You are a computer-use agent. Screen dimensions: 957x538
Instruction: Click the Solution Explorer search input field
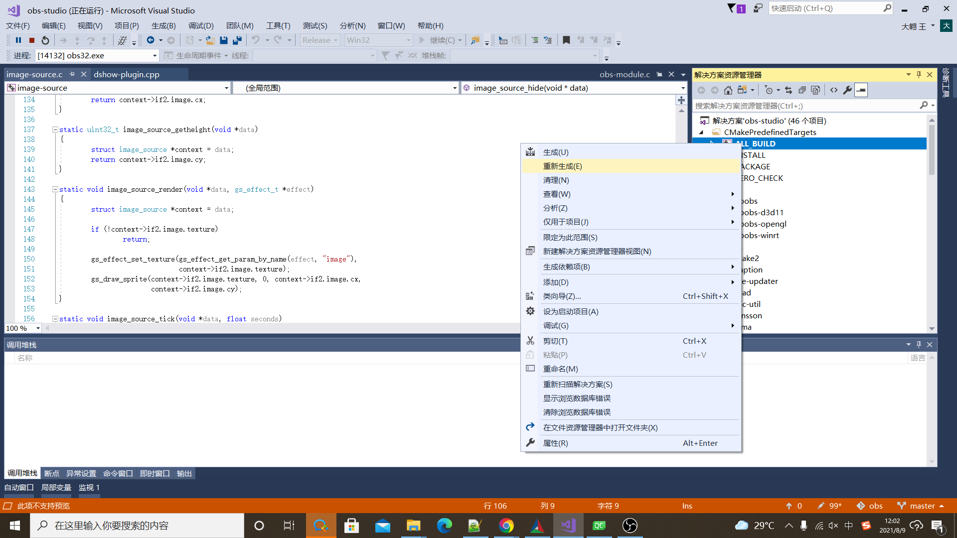click(806, 106)
